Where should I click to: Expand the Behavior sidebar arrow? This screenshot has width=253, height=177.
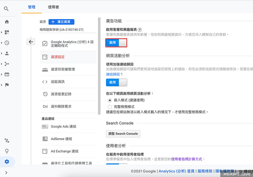[1, 74]
